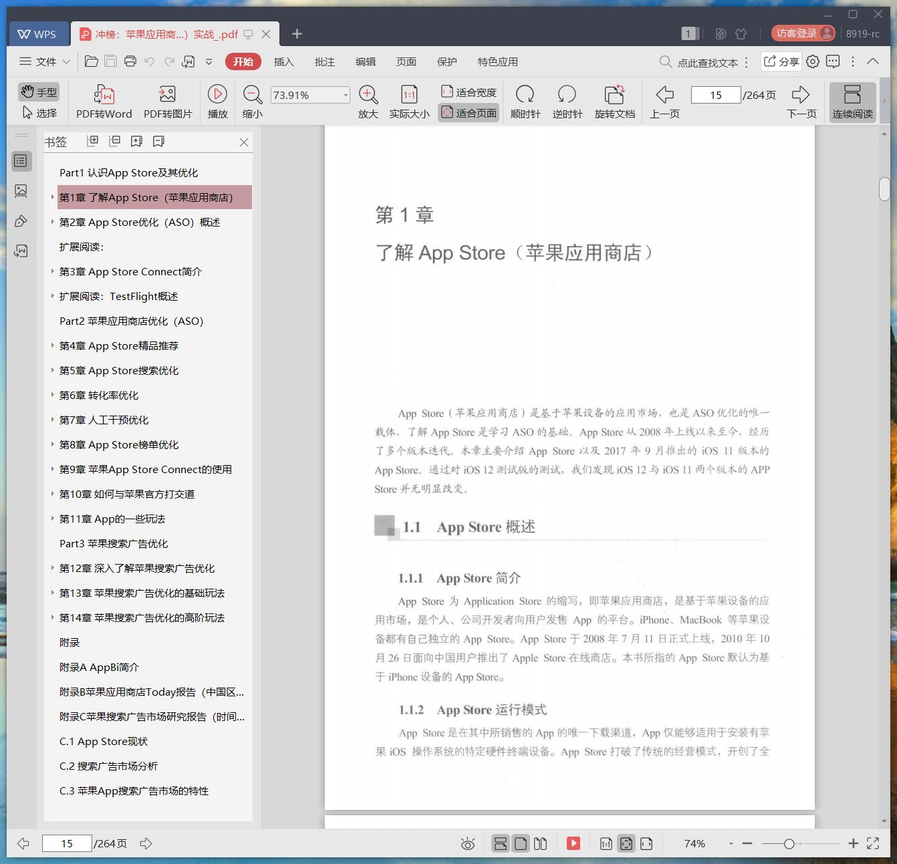Screen dimensions: 897x864
Task: Toggle 适合页面 fit page
Action: [x=469, y=113]
